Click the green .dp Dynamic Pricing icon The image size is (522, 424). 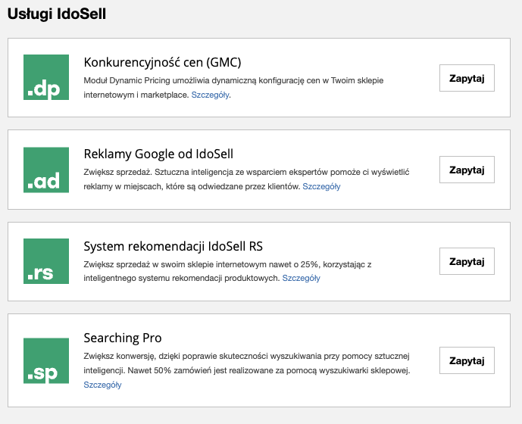click(46, 77)
